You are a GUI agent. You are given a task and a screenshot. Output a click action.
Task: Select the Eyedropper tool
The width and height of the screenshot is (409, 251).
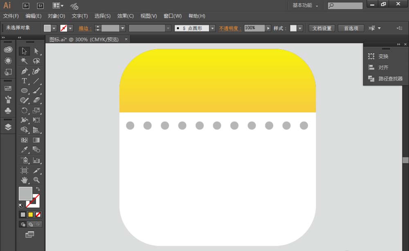coord(24,150)
